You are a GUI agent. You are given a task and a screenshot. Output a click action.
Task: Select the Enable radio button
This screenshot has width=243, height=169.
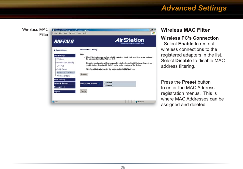105,83
